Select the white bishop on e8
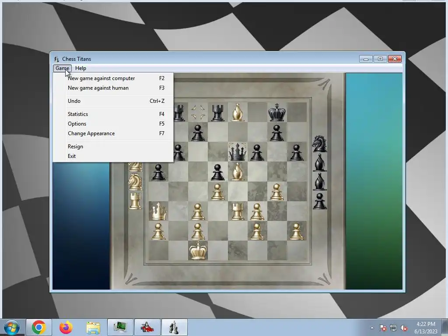448x336 pixels. (238, 112)
